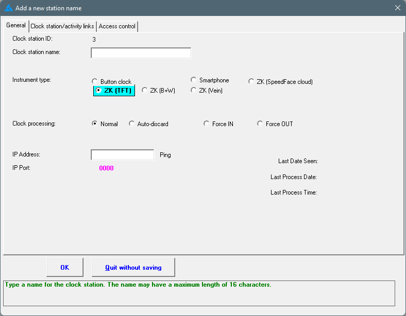406x316 pixels.
Task: Focus the Clock station name field
Action: click(x=141, y=53)
